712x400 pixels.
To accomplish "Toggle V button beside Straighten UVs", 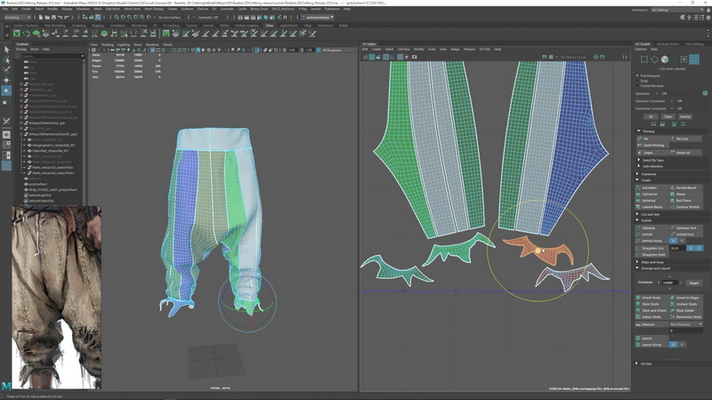I will (x=699, y=249).
